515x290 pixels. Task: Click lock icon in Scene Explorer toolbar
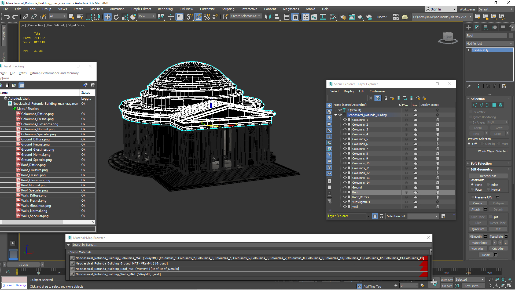coord(386,98)
